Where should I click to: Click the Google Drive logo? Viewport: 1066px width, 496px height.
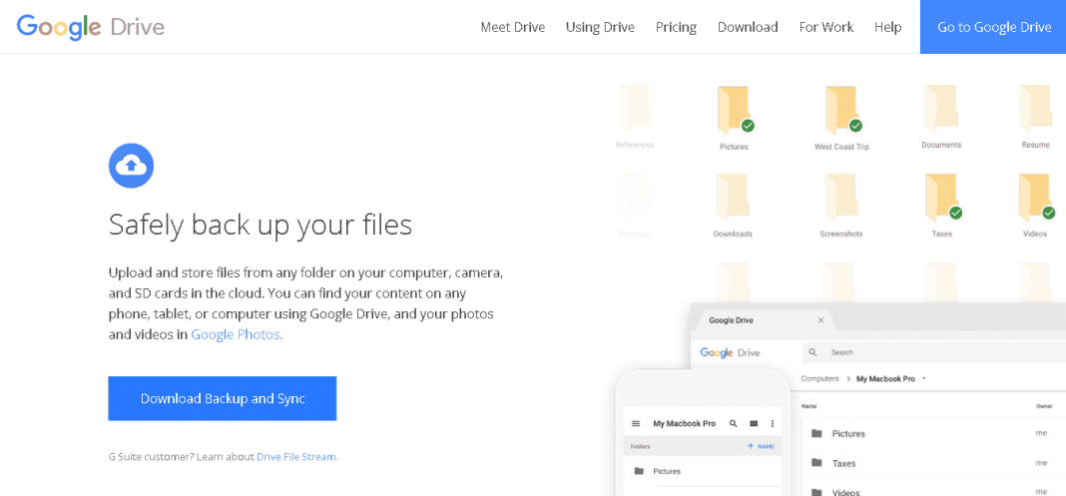click(91, 27)
